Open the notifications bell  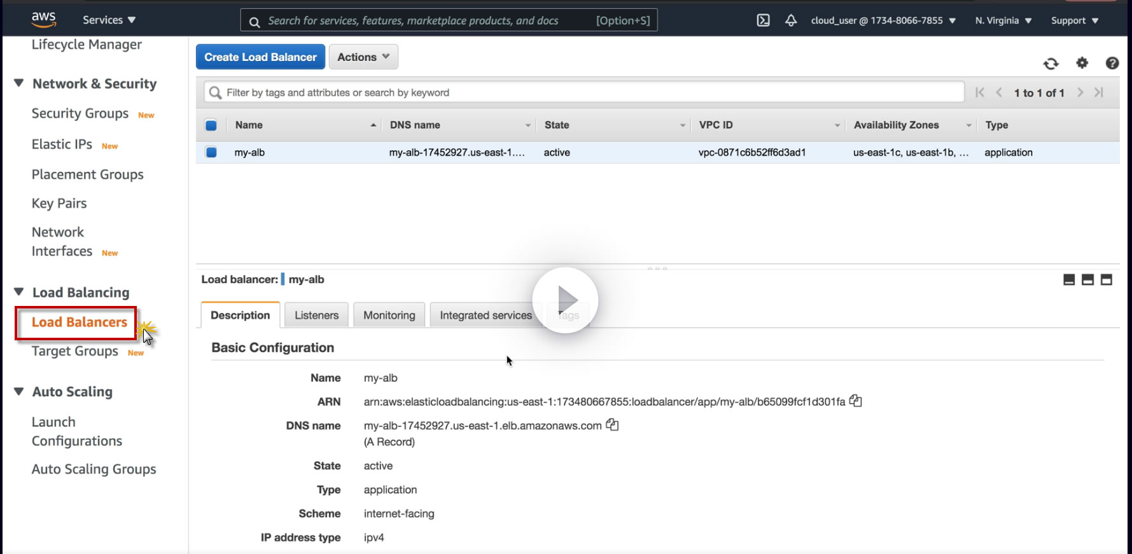tap(791, 20)
